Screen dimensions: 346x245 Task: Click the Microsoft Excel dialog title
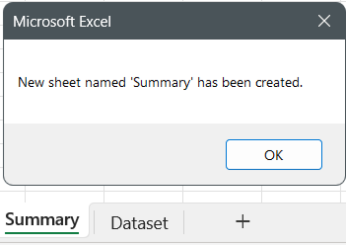tap(62, 22)
